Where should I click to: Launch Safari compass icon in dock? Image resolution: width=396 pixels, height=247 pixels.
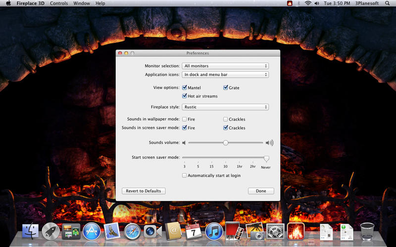click(x=132, y=231)
